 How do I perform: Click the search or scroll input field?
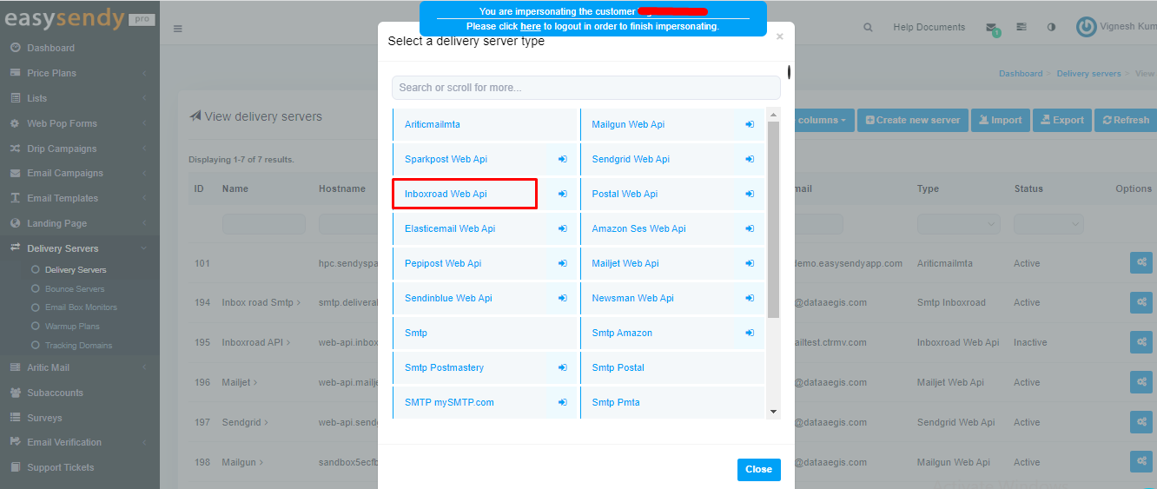point(585,88)
